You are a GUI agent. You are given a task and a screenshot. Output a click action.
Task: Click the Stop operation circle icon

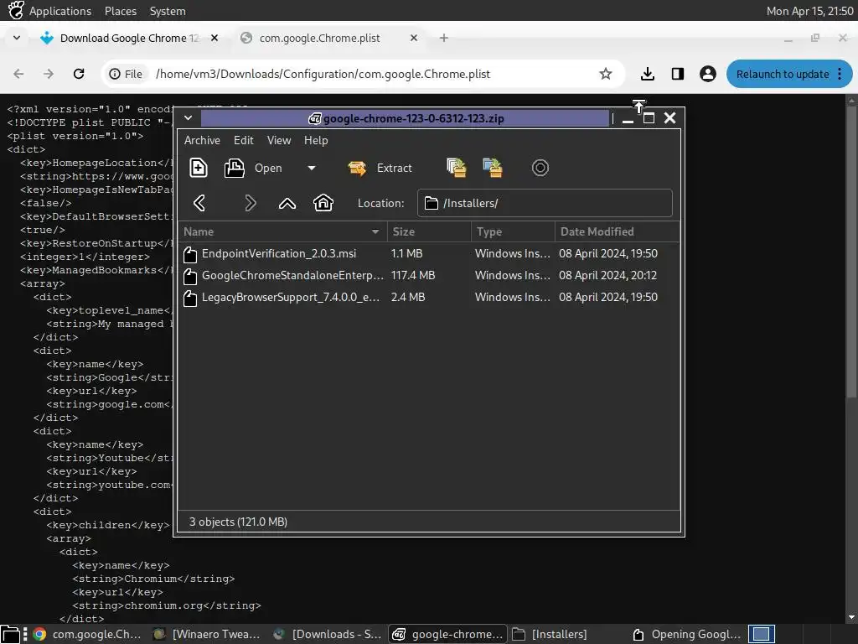click(x=540, y=168)
